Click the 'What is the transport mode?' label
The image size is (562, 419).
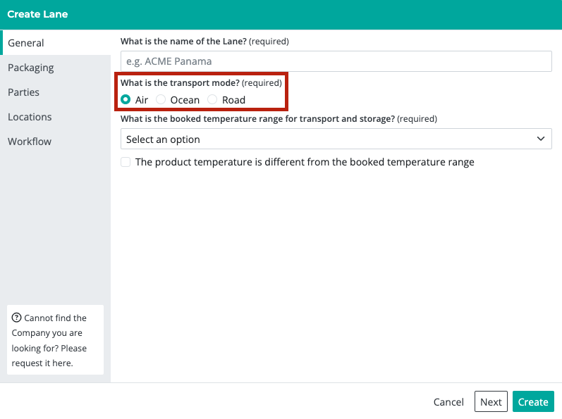point(180,83)
